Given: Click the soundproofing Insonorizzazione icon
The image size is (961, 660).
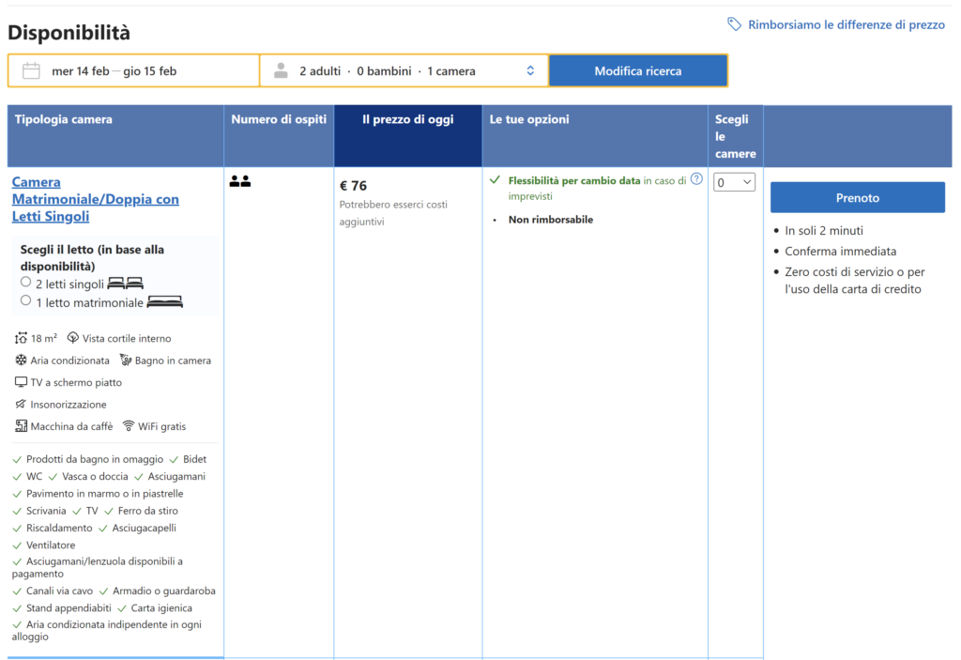Looking at the screenshot, I should point(21,404).
